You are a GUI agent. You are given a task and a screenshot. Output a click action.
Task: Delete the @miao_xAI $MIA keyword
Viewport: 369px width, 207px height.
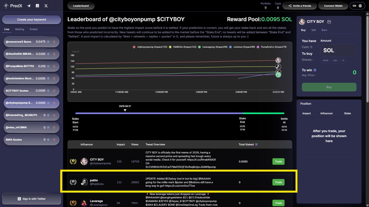pyautogui.click(x=54, y=127)
